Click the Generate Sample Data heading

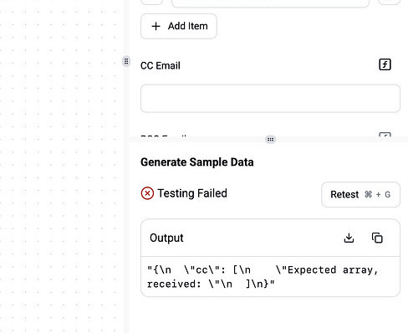point(197,162)
